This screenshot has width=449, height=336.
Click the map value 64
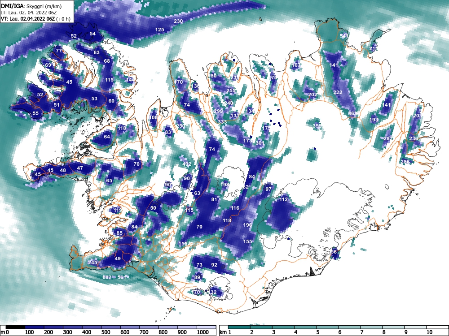(107, 137)
